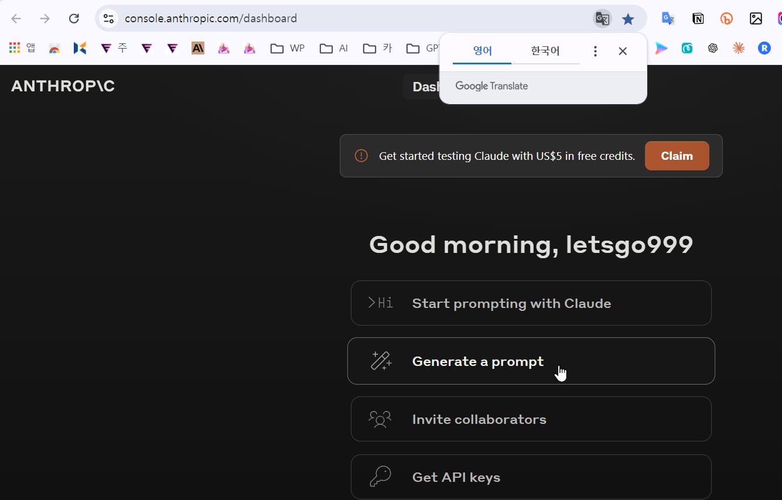Open the AI bookmarks folder

(334, 48)
